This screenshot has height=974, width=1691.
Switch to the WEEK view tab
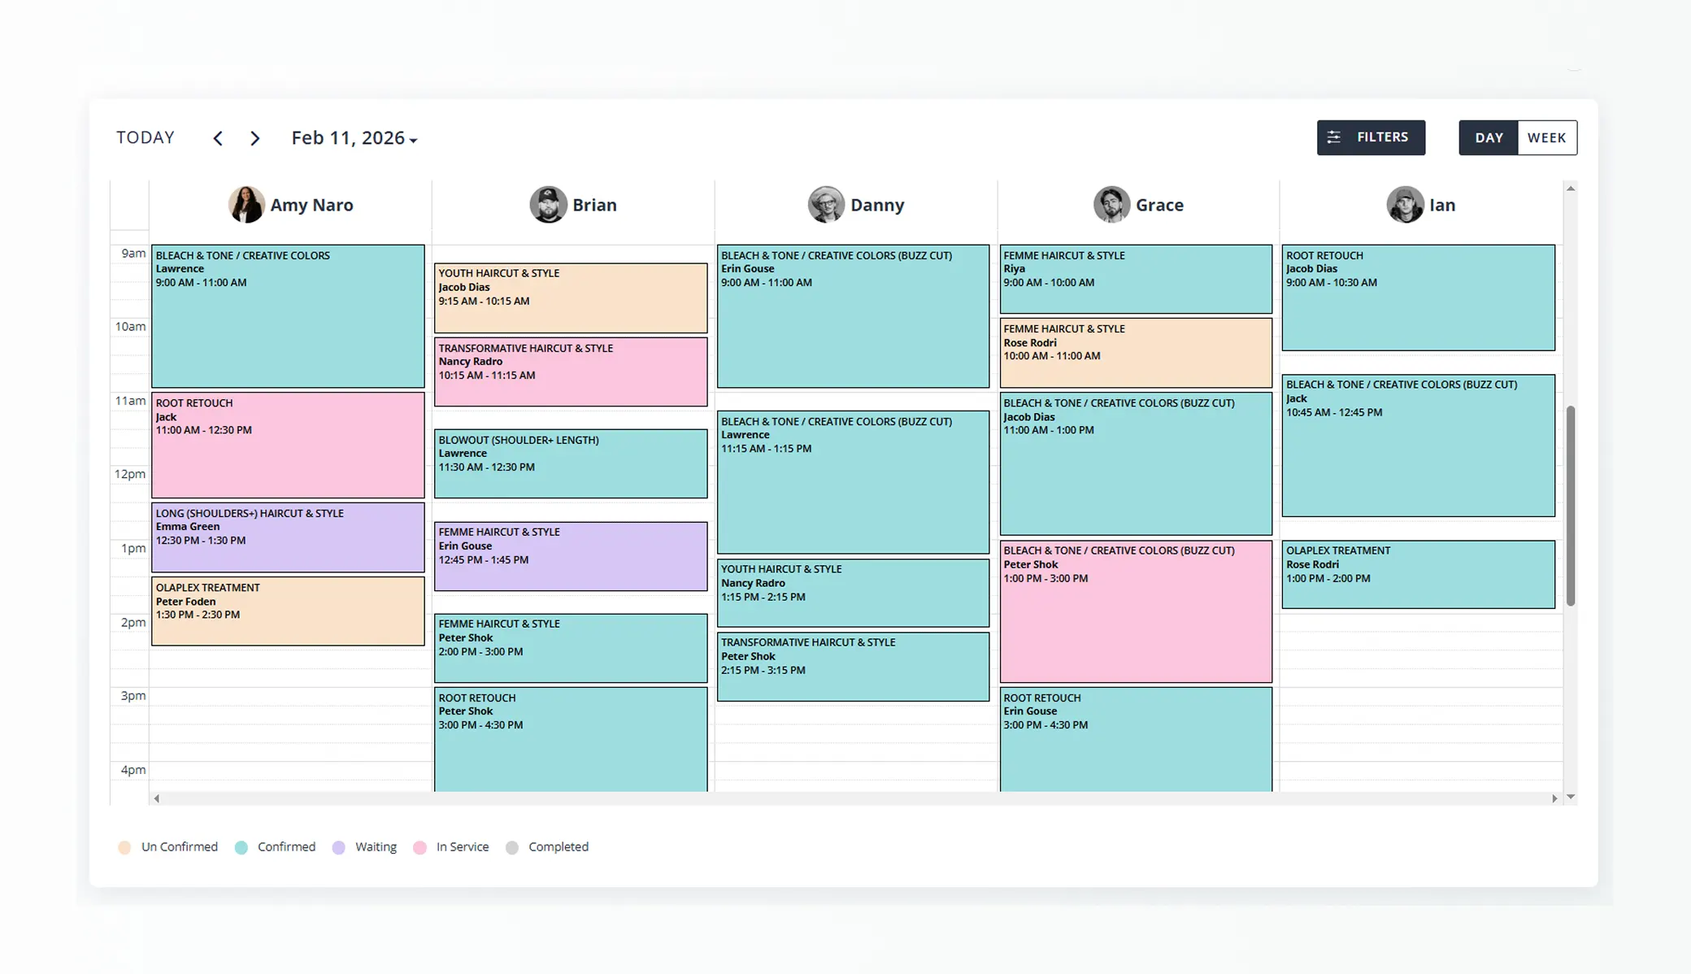[1546, 137]
